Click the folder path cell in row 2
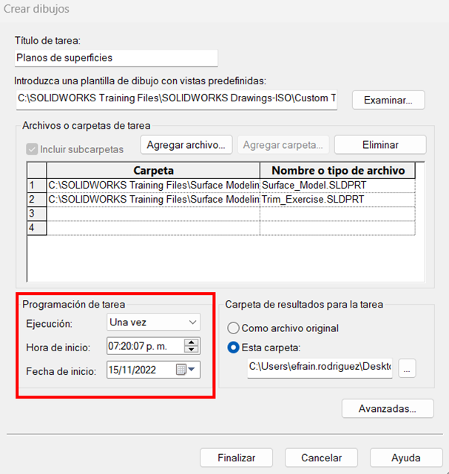This screenshot has width=449, height=474. (x=153, y=200)
